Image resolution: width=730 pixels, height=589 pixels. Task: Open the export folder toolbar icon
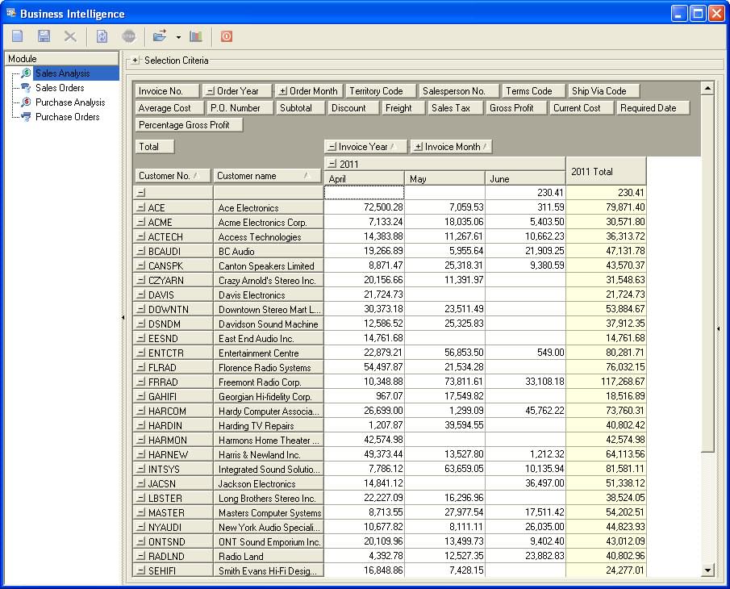(x=160, y=36)
